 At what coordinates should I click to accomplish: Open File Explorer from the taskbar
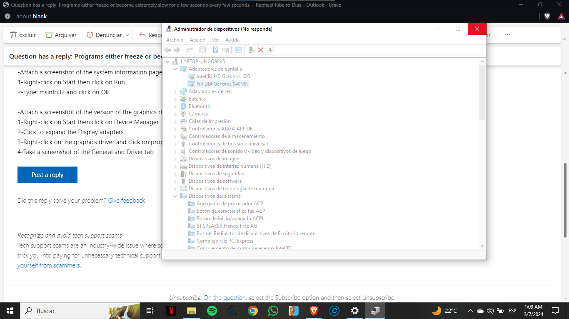[x=191, y=311]
